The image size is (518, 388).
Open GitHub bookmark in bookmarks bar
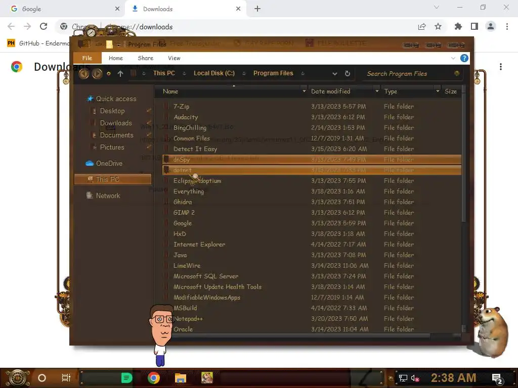[38, 43]
